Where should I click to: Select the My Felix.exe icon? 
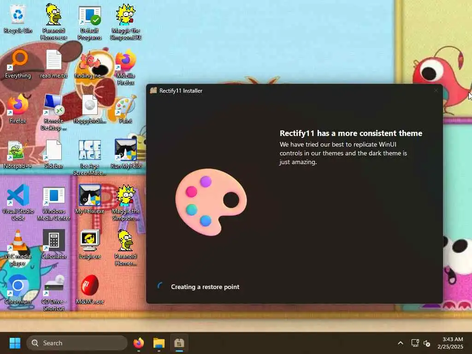(90, 199)
